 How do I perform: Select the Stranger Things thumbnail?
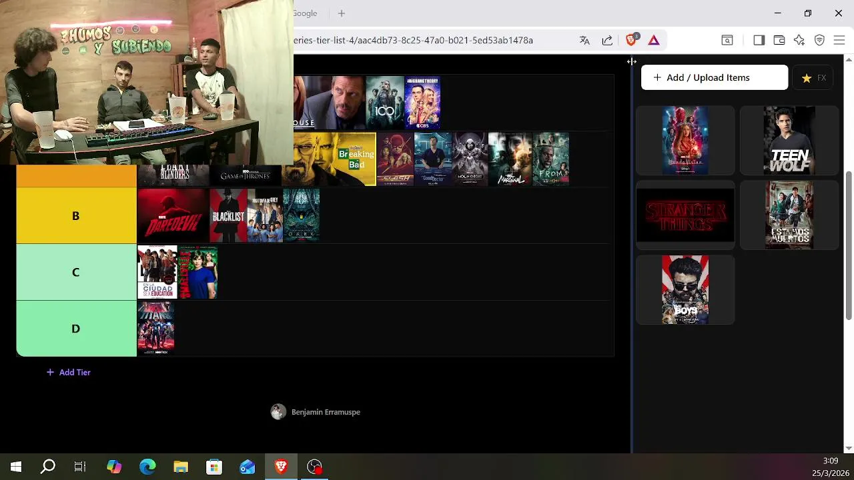[x=685, y=215]
